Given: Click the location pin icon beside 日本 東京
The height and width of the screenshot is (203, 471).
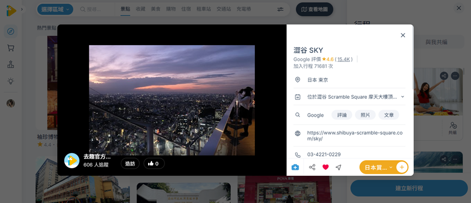Looking at the screenshot, I should [x=298, y=80].
